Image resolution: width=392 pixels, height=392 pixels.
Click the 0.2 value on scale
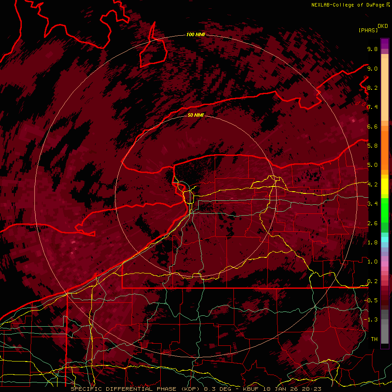(x=372, y=281)
